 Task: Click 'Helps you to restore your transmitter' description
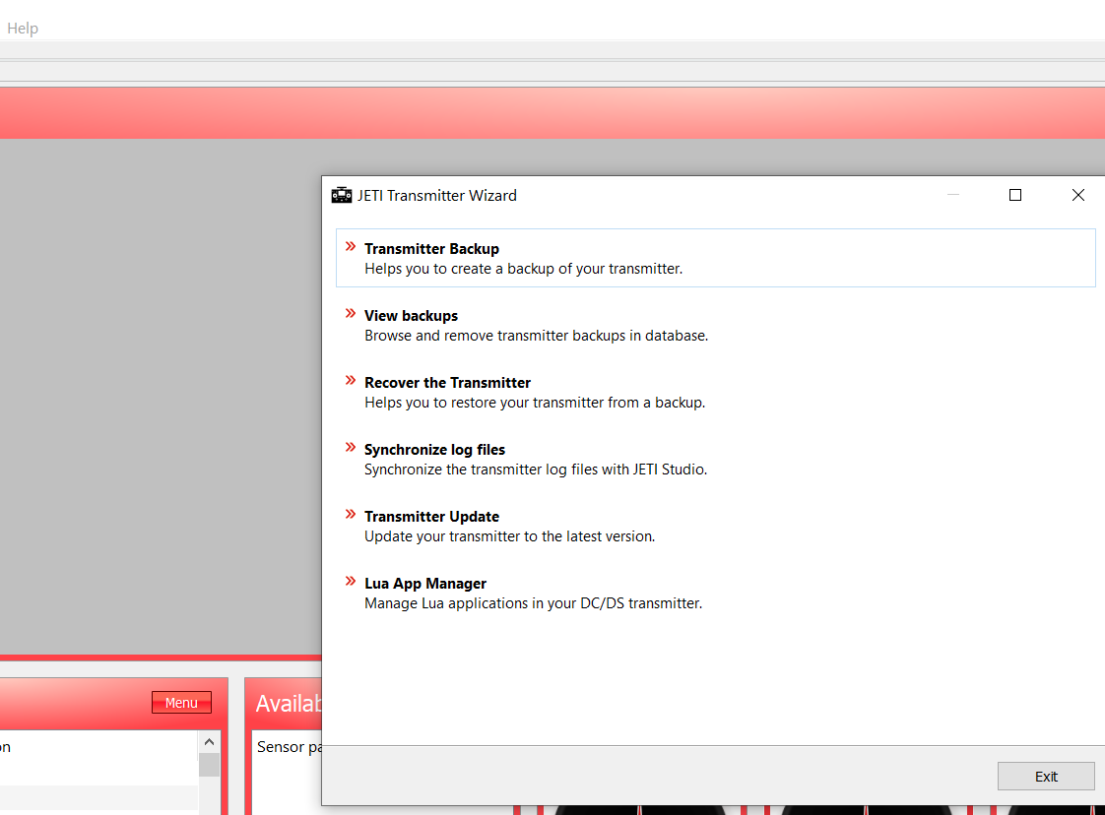coord(535,403)
